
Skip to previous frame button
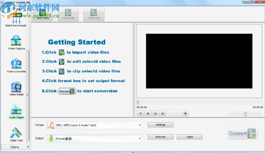coord(155,114)
